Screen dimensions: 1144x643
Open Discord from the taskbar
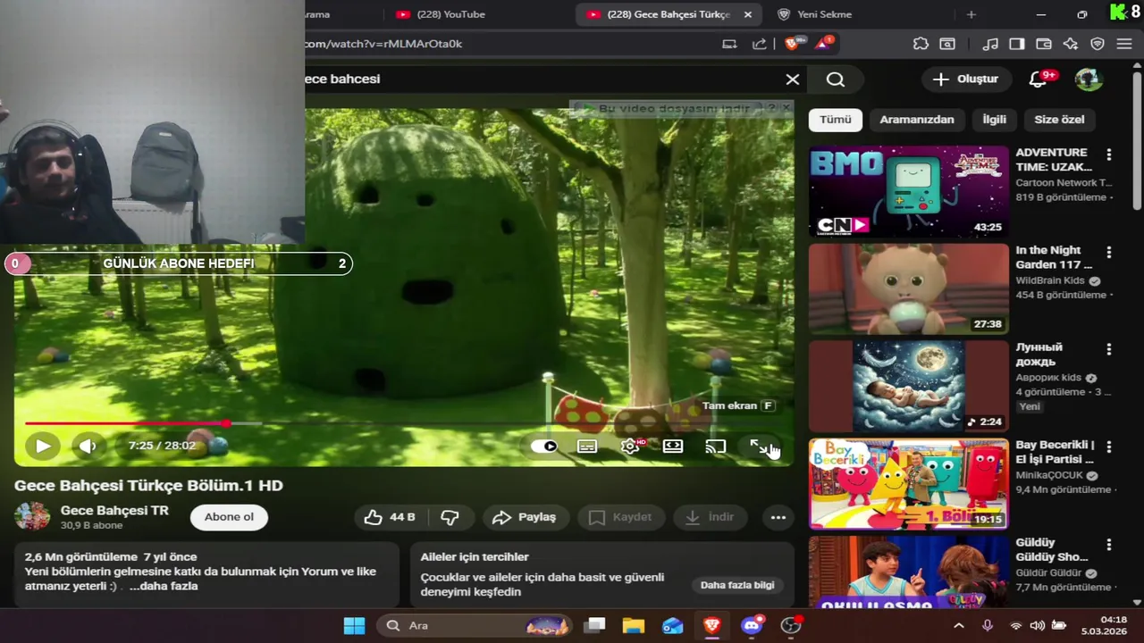point(752,626)
